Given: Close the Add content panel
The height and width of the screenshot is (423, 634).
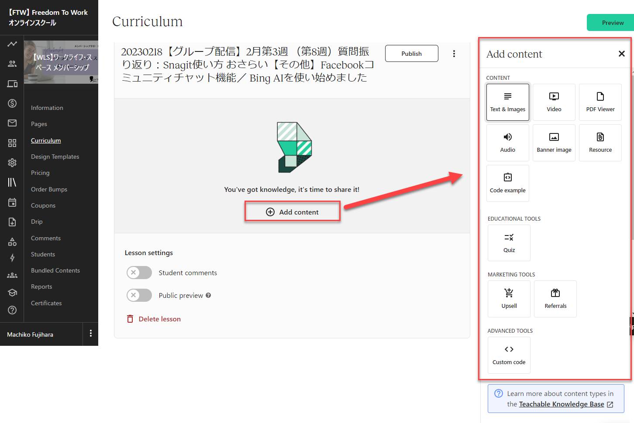Looking at the screenshot, I should (621, 54).
